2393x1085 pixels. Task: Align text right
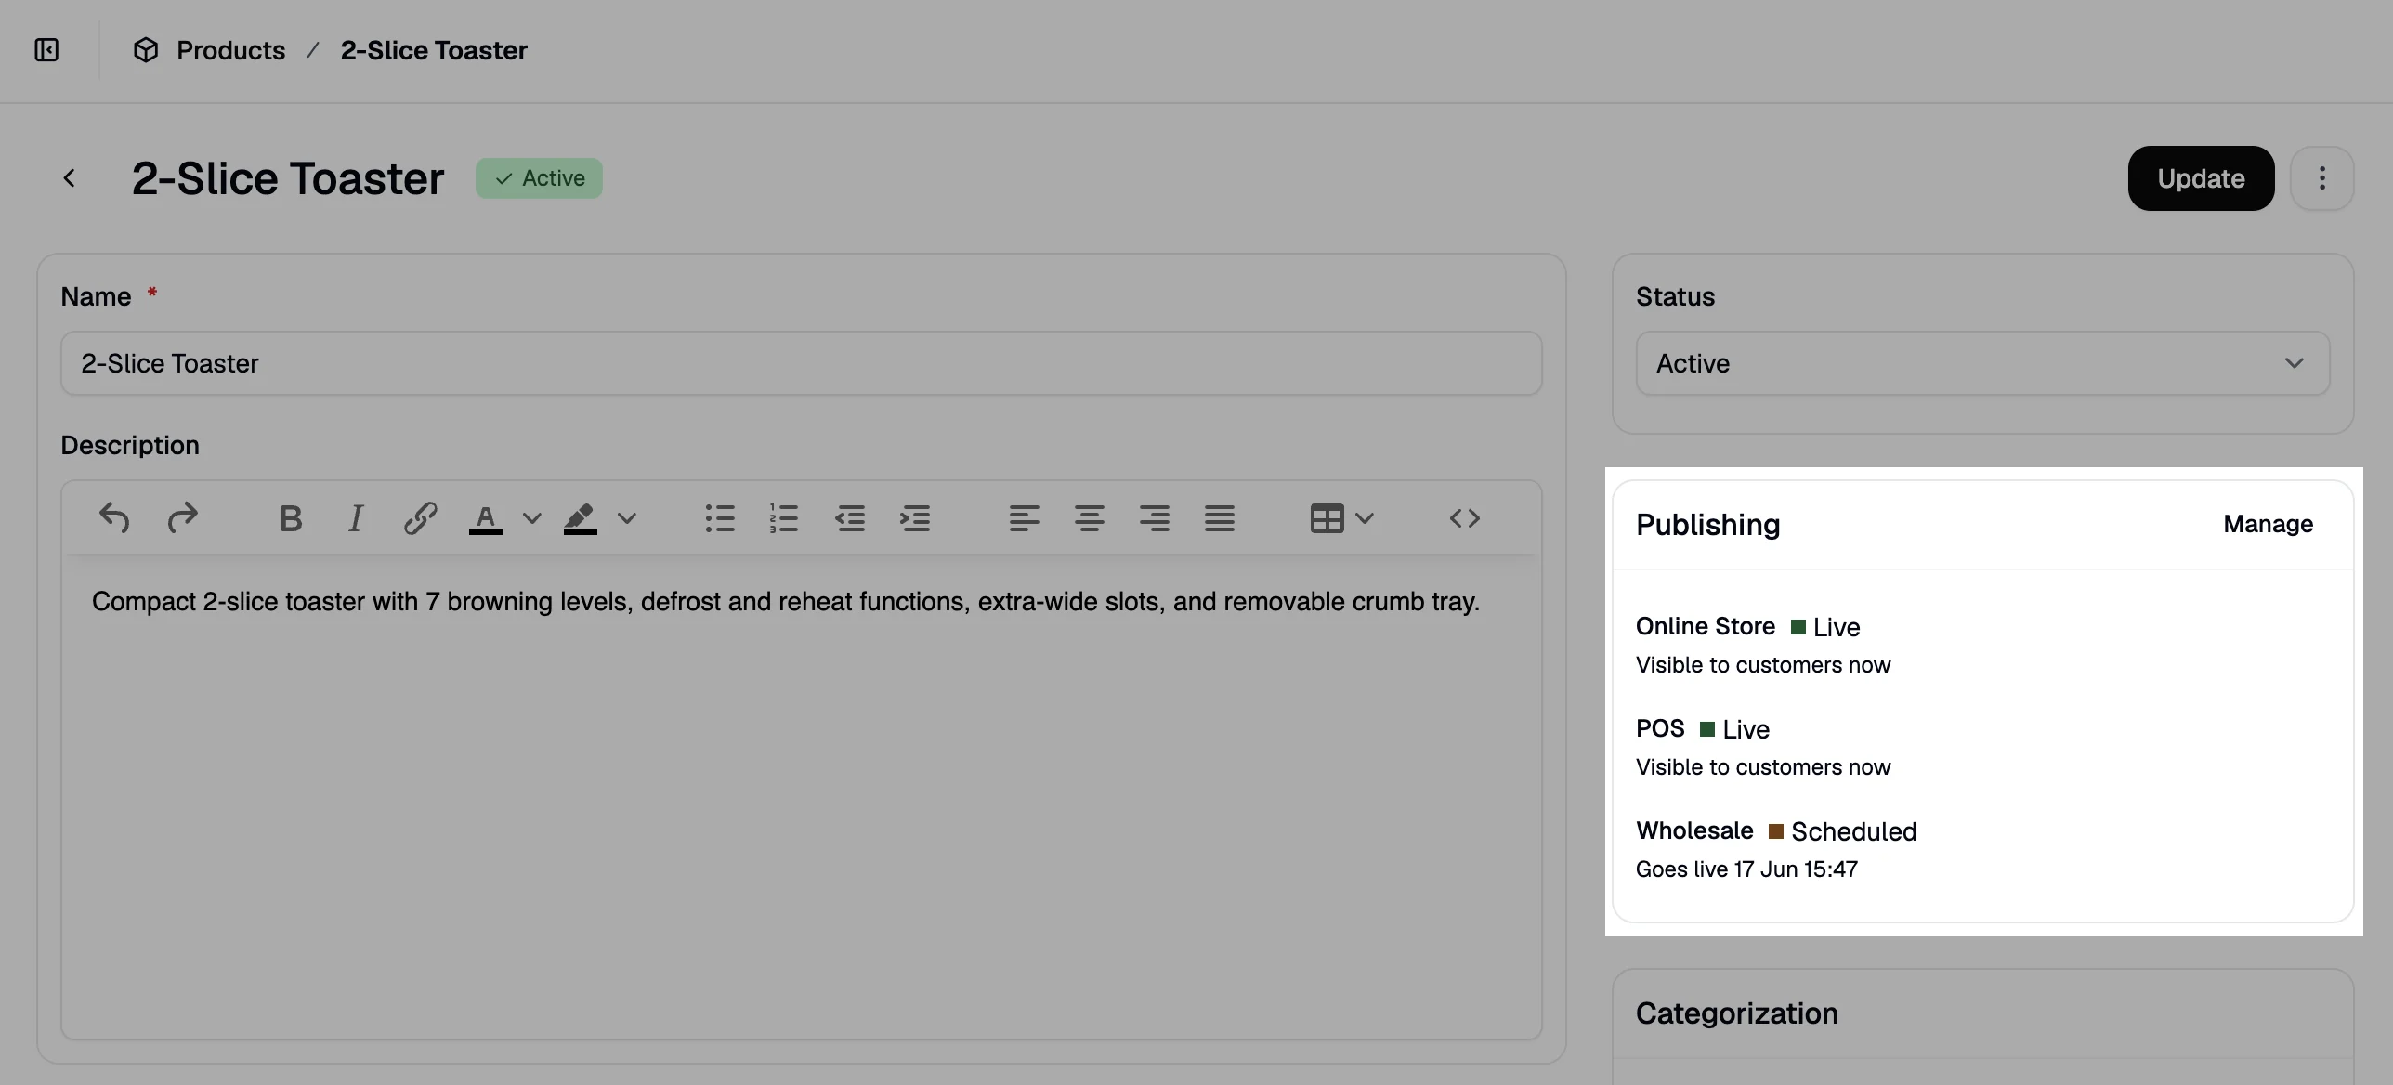click(1155, 518)
